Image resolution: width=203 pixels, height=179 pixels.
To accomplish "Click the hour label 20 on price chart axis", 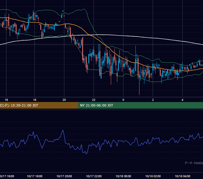I will click(x=64, y=100).
